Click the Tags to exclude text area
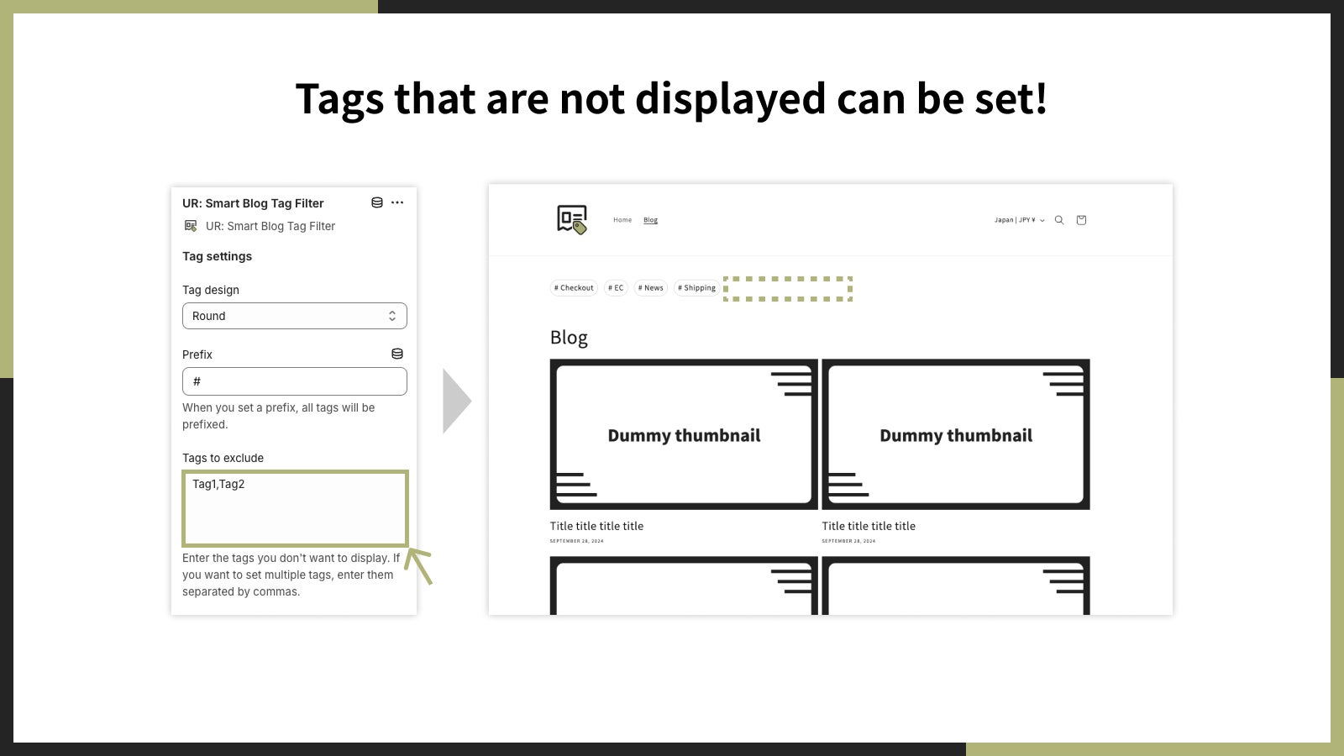The image size is (1344, 756). pos(295,508)
